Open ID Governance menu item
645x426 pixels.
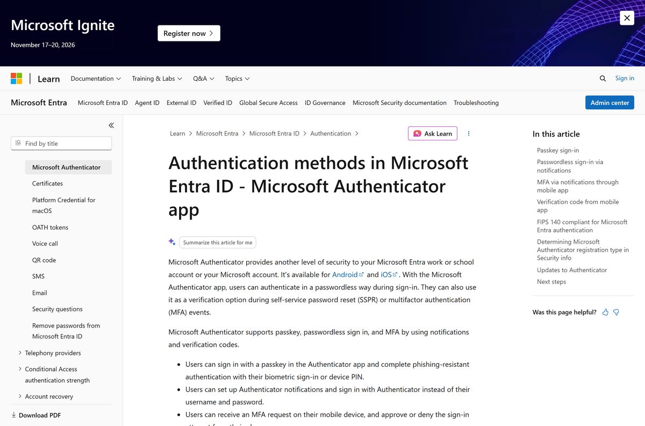[325, 103]
